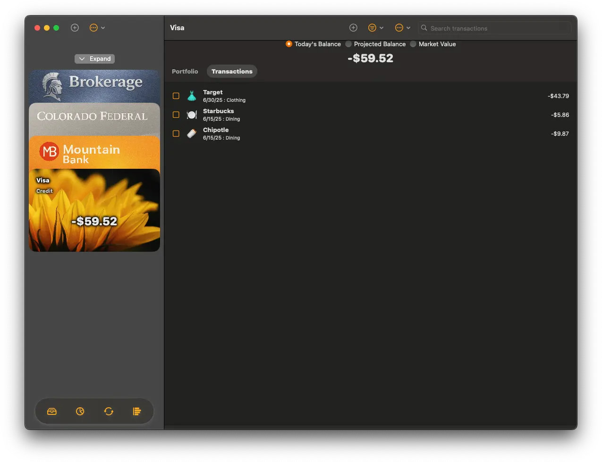Click the dining plate icon for Starbucks
Image resolution: width=602 pixels, height=462 pixels.
(x=191, y=115)
